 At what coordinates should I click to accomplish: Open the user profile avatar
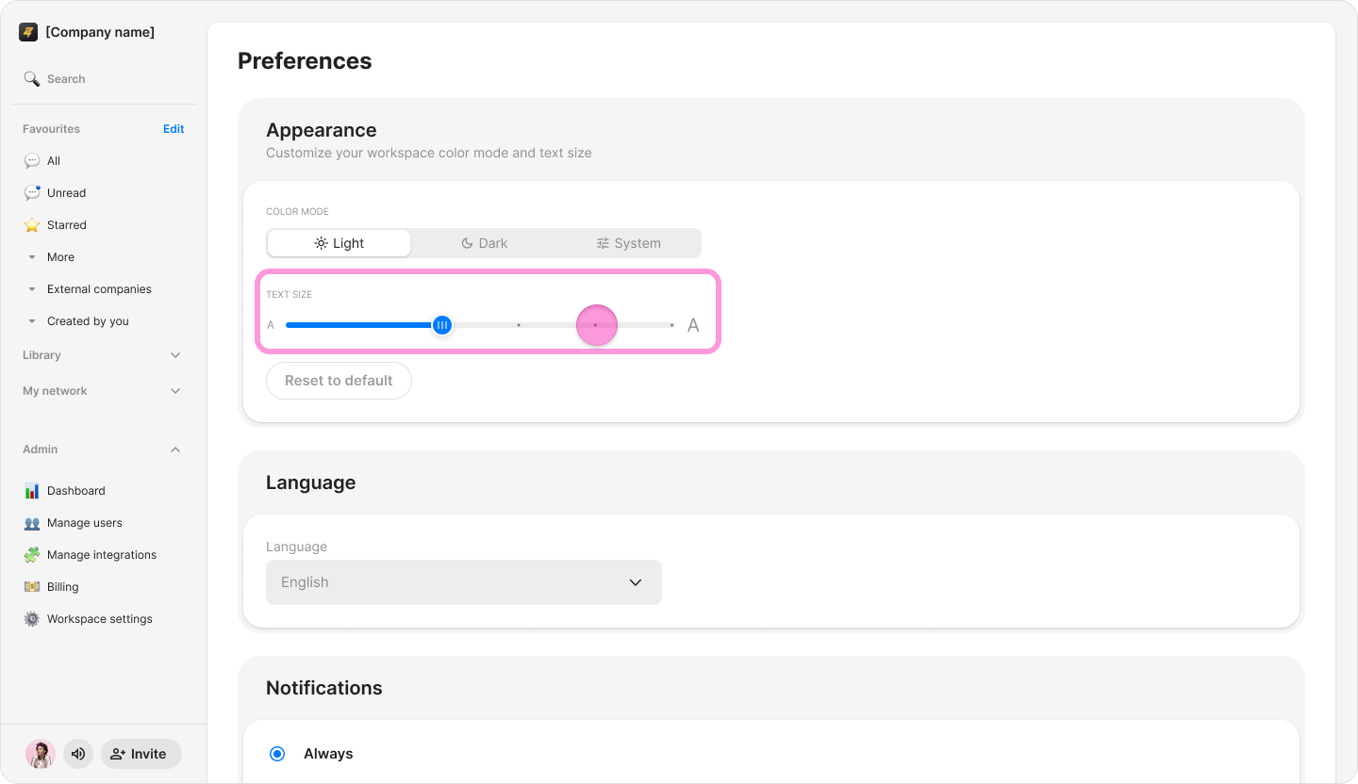pos(41,754)
